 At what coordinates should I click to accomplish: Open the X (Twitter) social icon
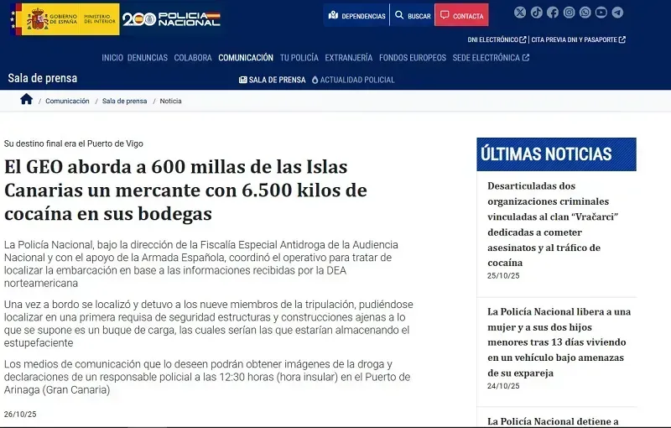click(x=520, y=13)
